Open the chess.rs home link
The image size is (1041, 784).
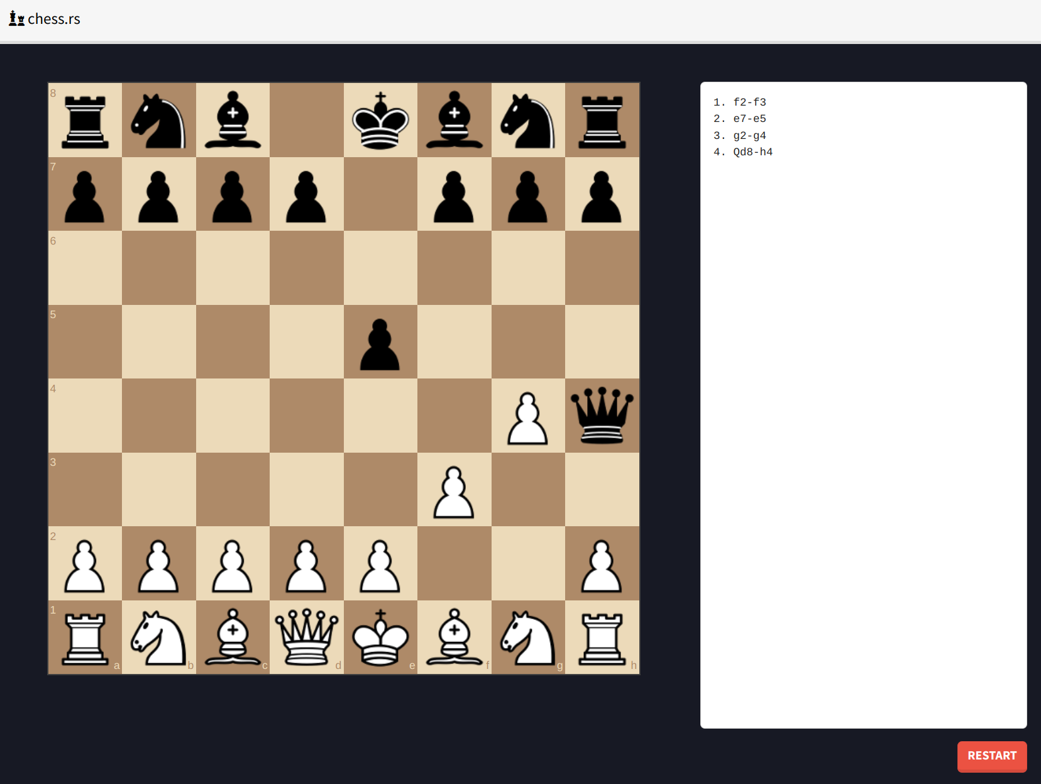pos(53,19)
